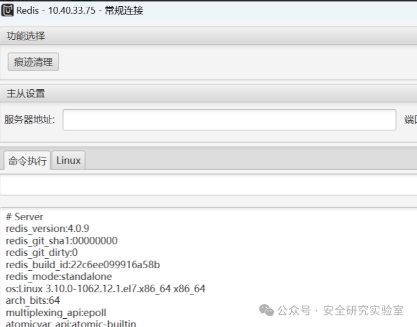Focus the 服务器地址 input field
The image size is (417, 327).
click(x=229, y=120)
